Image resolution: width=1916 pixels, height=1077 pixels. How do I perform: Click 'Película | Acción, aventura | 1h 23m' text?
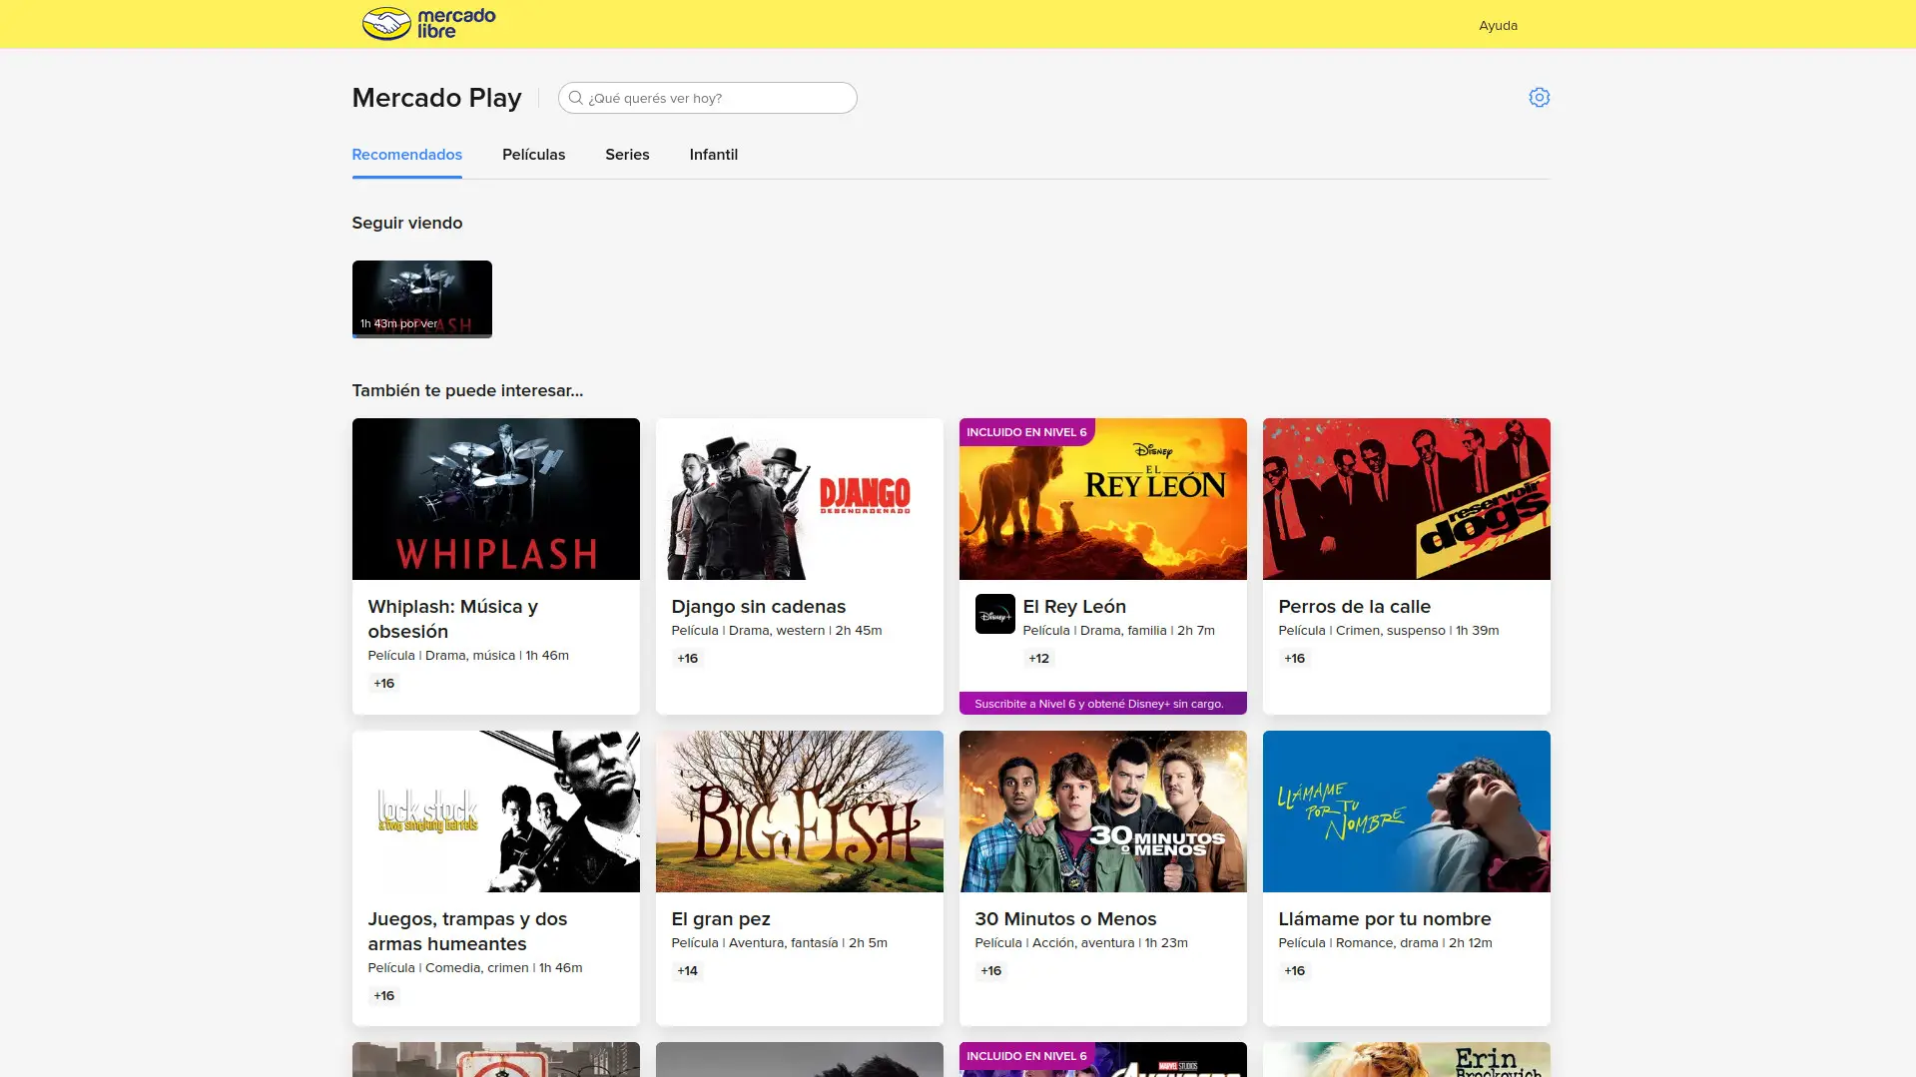point(1080,943)
